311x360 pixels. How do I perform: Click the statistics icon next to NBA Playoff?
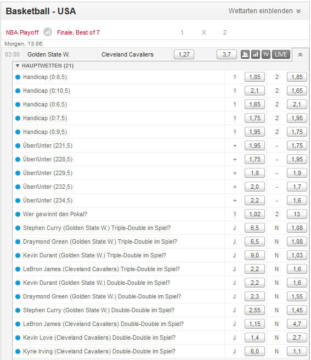[x=48, y=32]
